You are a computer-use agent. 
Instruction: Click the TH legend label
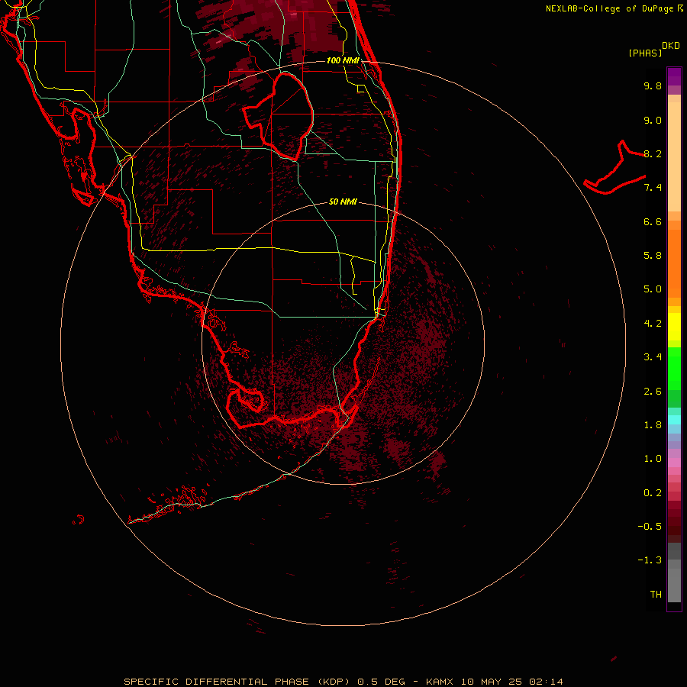[656, 595]
